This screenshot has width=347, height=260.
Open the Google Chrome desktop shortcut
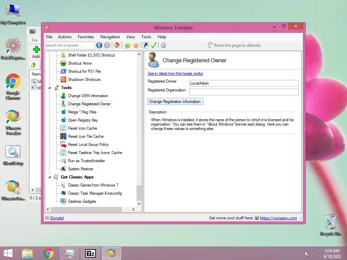coord(13,87)
